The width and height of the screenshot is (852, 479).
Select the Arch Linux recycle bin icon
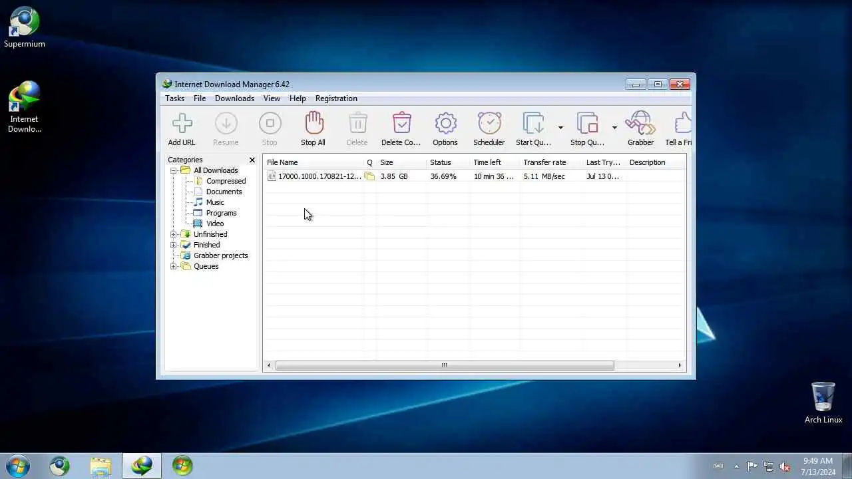[823, 402]
